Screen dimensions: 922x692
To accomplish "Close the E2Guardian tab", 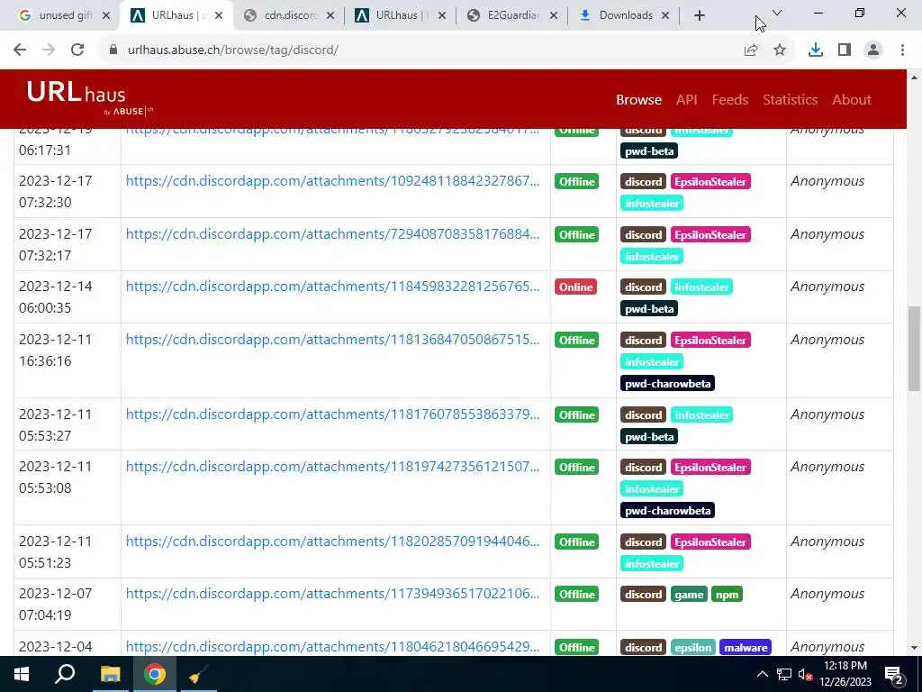I will (554, 16).
